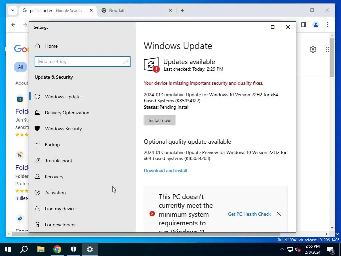Open Windows Security shield in sidebar
Viewport: 341px width, 256px height.
click(37, 128)
